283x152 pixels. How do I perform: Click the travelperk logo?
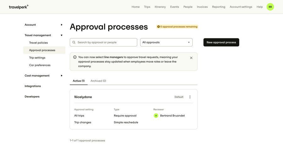19,7
